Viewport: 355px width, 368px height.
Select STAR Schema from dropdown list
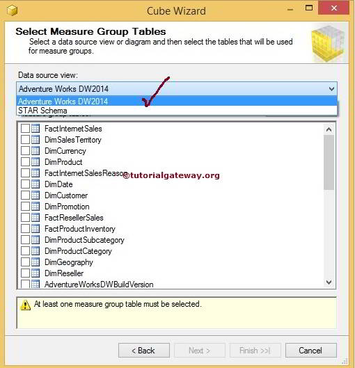(177, 111)
